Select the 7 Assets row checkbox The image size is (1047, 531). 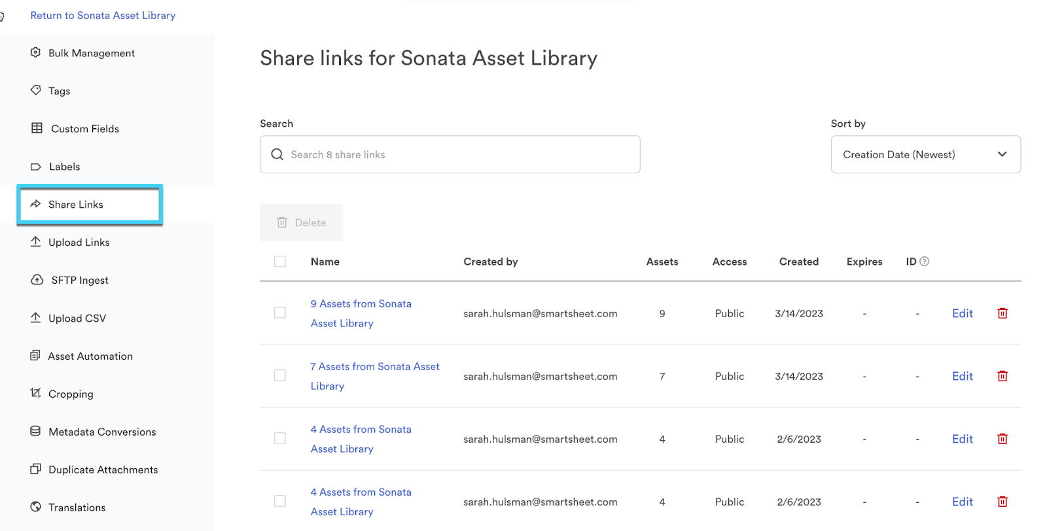pyautogui.click(x=280, y=375)
